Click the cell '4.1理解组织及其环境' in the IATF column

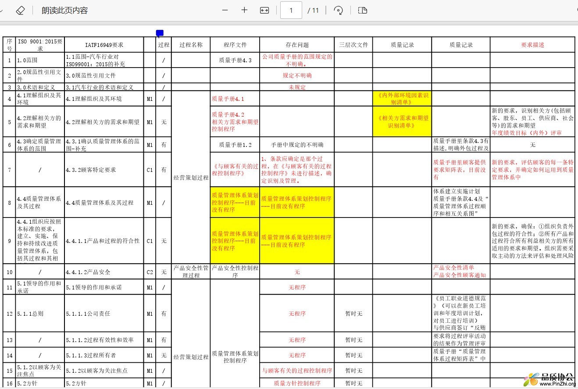click(x=104, y=99)
